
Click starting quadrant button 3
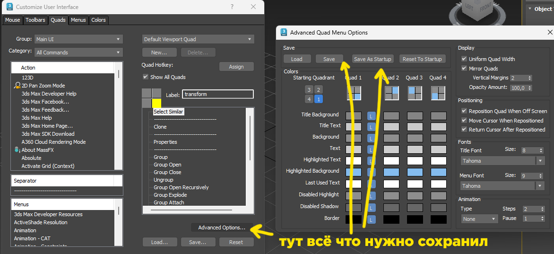point(309,90)
